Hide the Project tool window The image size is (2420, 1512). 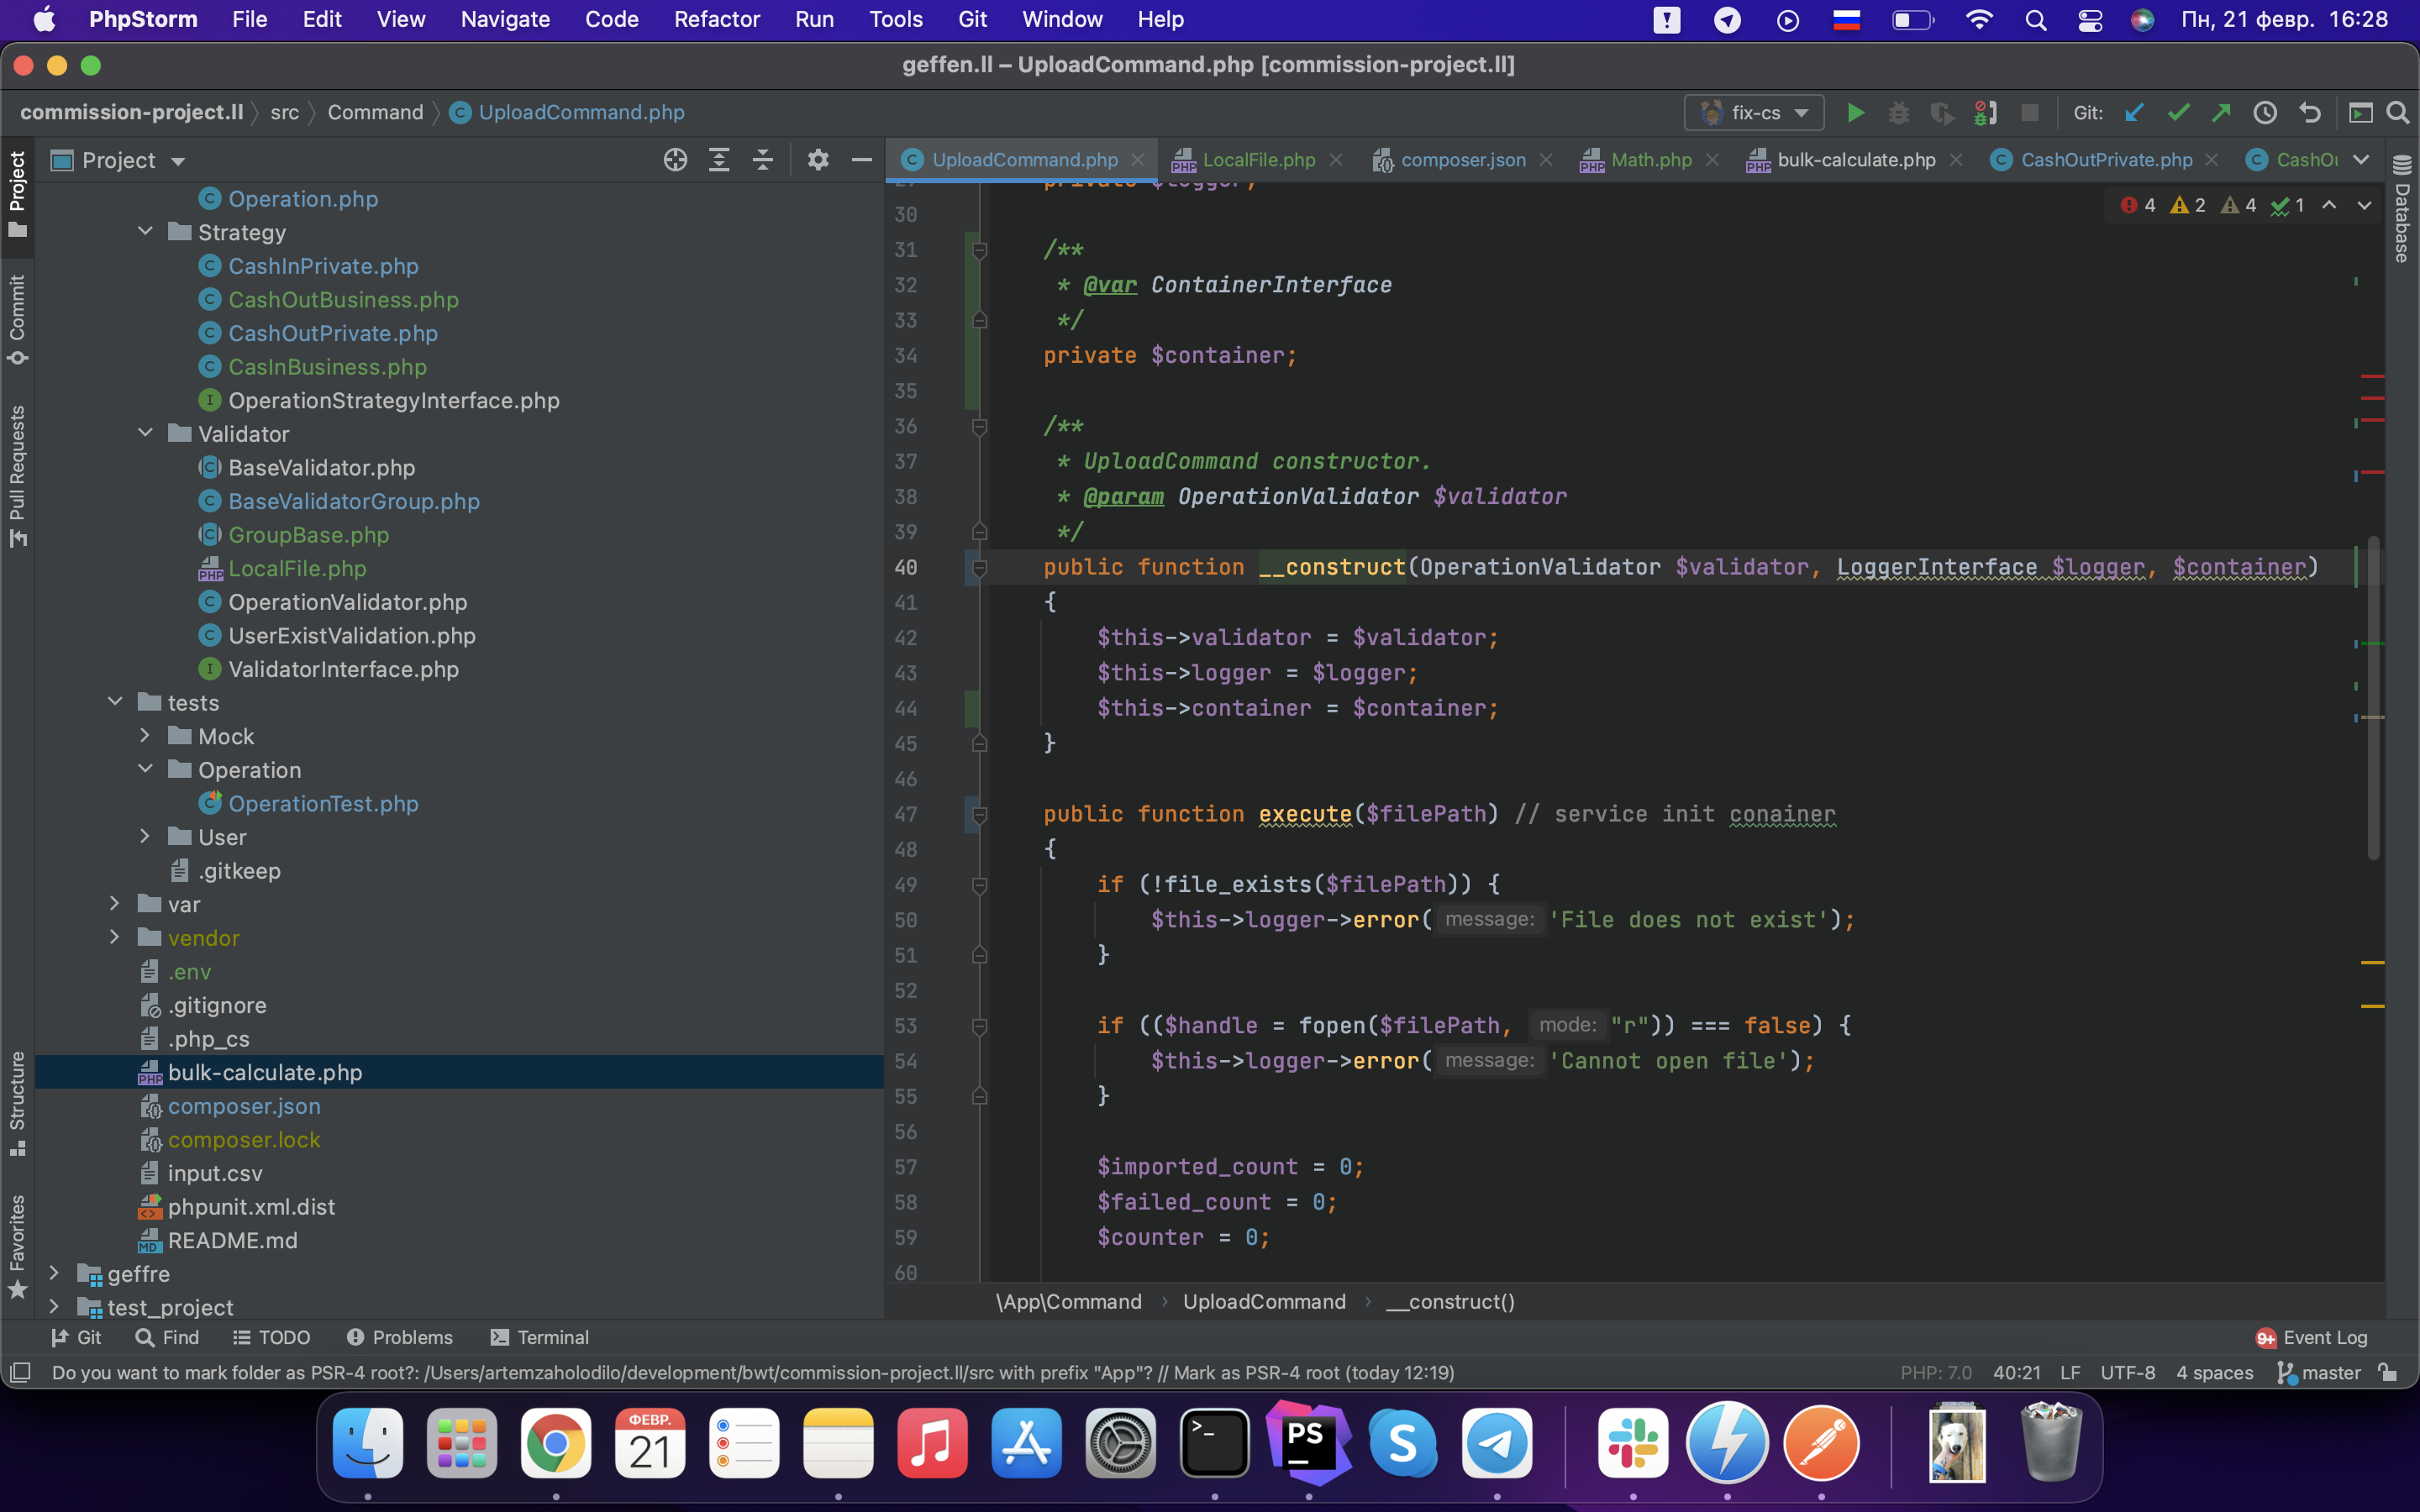[862, 160]
